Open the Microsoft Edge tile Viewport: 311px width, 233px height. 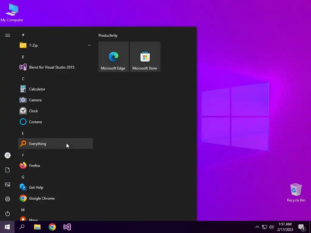tap(114, 57)
